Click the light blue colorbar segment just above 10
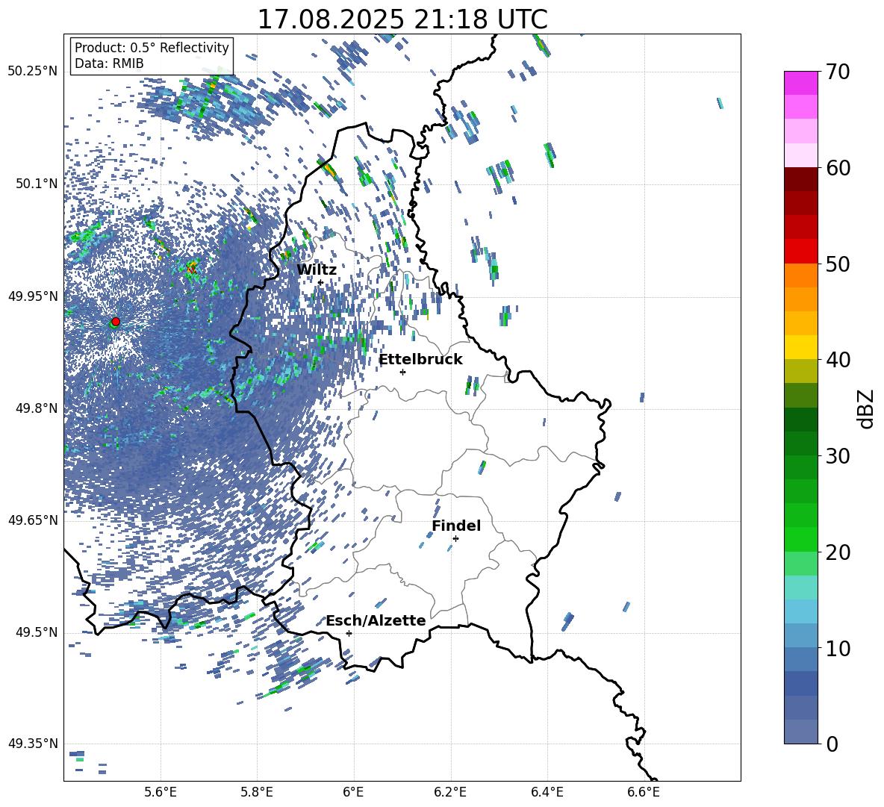 800,636
